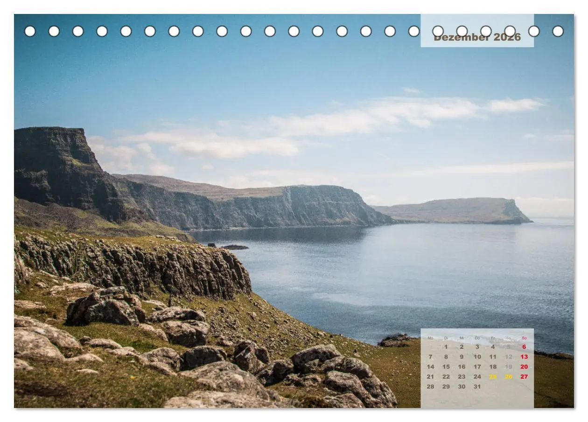Click date 30 in the calendar
Image resolution: width=588 pixels, height=422 pixels.
pyautogui.click(x=462, y=387)
